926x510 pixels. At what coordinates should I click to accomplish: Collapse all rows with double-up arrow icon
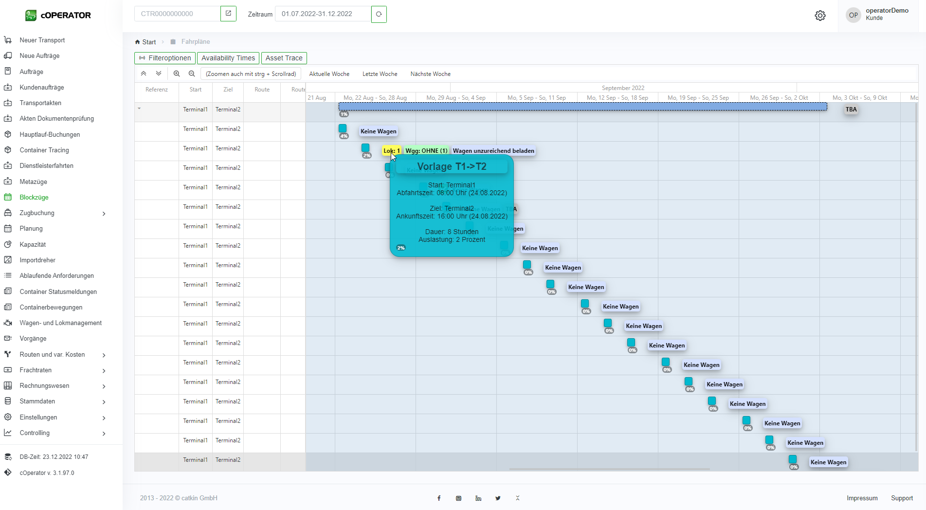(144, 74)
